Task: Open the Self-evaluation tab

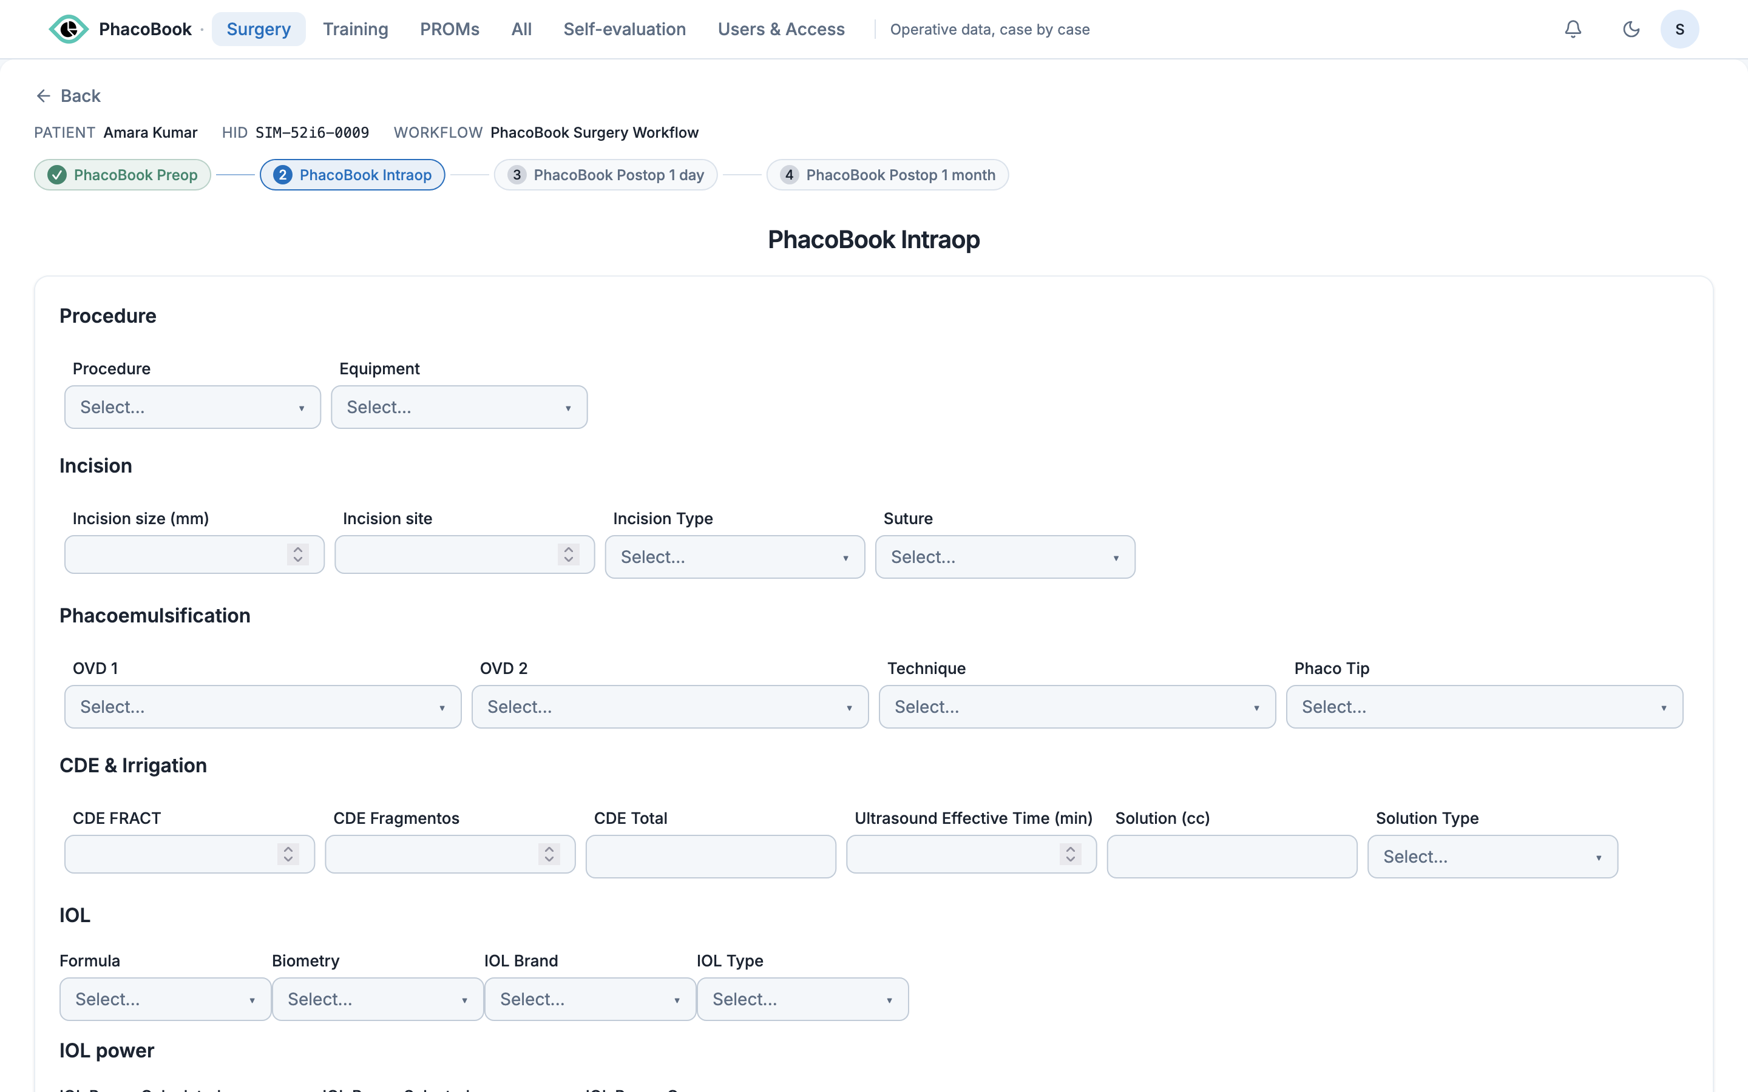Action: (624, 29)
